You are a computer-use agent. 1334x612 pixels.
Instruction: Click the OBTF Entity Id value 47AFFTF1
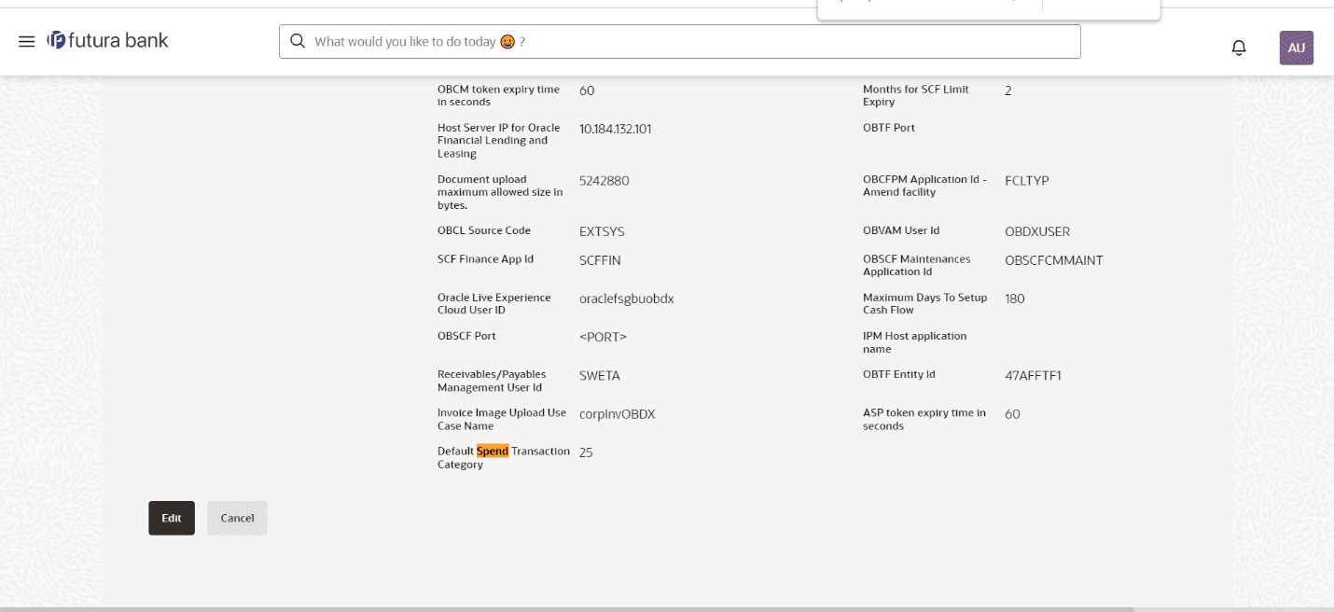pos(1033,376)
